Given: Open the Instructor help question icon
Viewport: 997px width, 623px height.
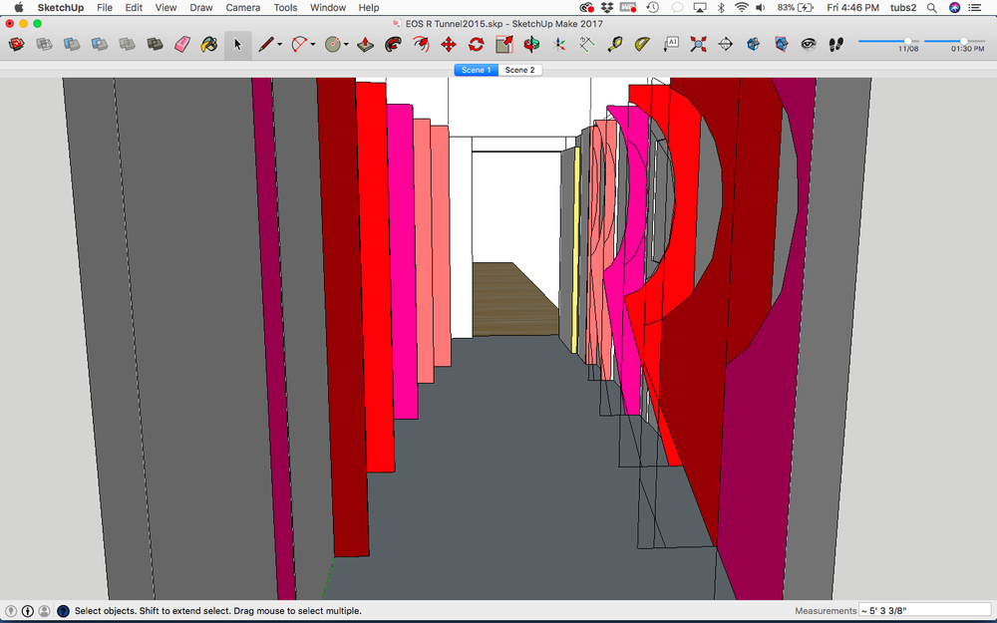Looking at the screenshot, I should [63, 611].
